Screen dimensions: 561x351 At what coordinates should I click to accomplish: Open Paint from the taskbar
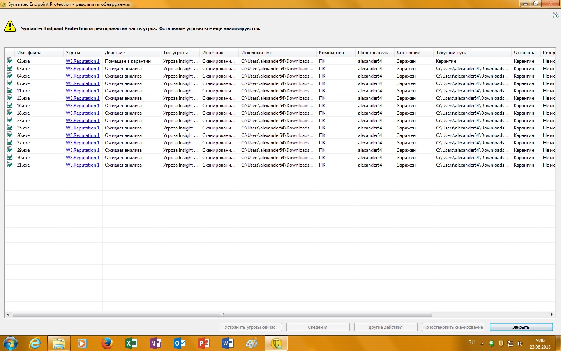pyautogui.click(x=252, y=344)
